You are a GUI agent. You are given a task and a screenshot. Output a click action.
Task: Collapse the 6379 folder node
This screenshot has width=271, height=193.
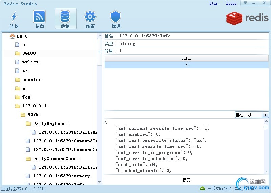click(x=33, y=115)
